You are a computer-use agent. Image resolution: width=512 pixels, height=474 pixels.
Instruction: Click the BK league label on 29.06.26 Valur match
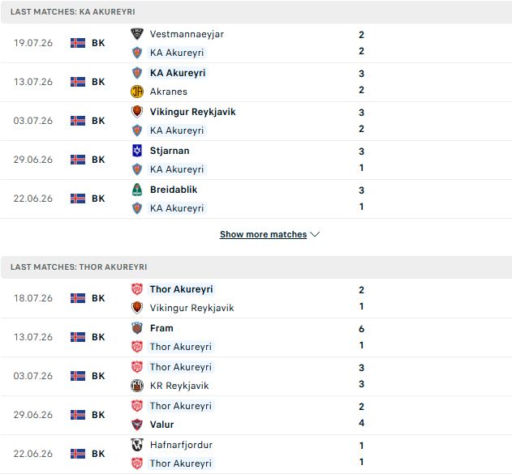[x=98, y=415]
